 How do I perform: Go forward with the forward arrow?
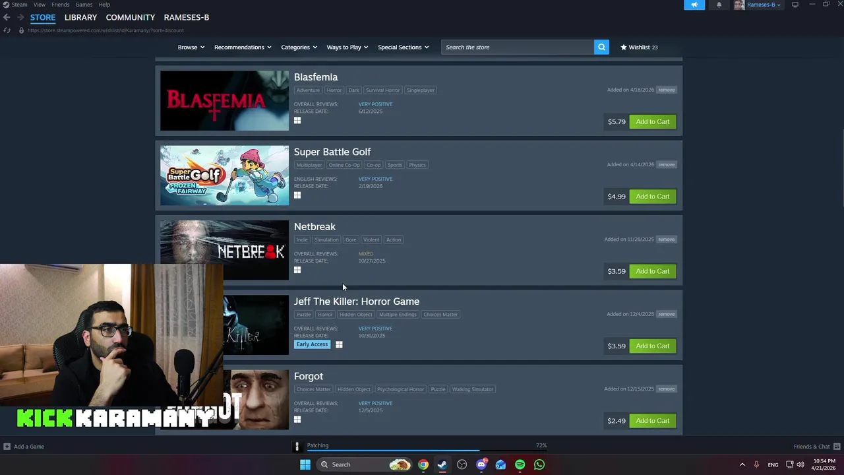pyautogui.click(x=20, y=17)
